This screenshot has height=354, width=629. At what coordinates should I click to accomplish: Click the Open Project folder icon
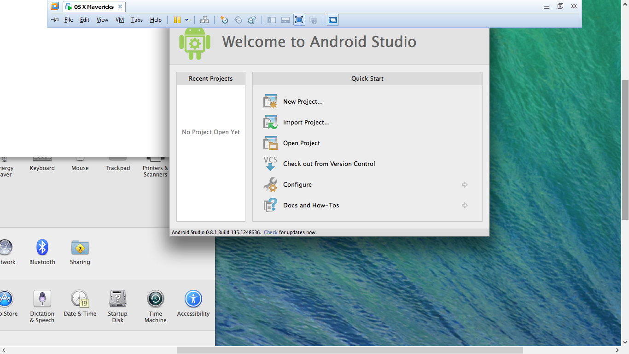(x=270, y=143)
